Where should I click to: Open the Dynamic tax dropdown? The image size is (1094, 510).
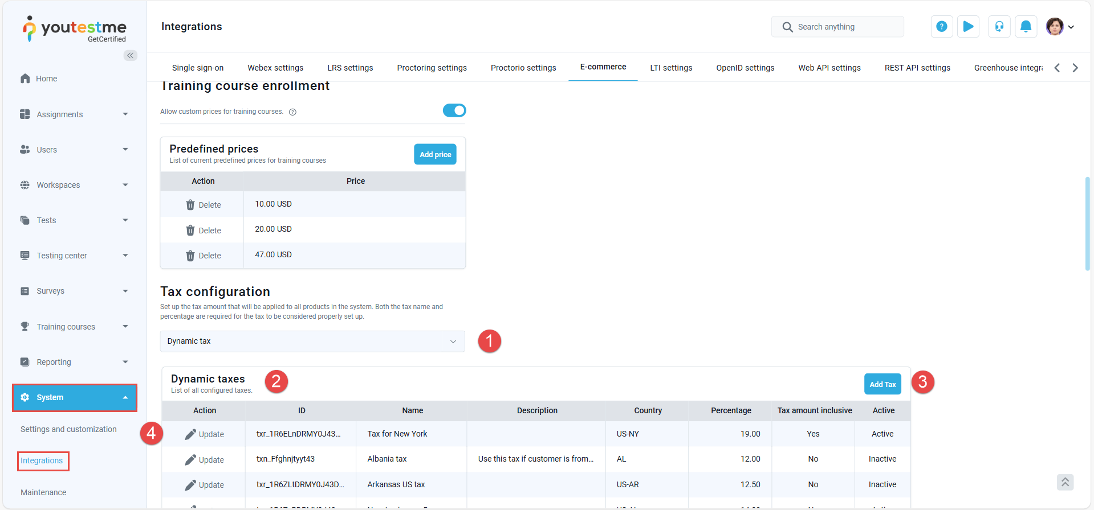coord(312,342)
